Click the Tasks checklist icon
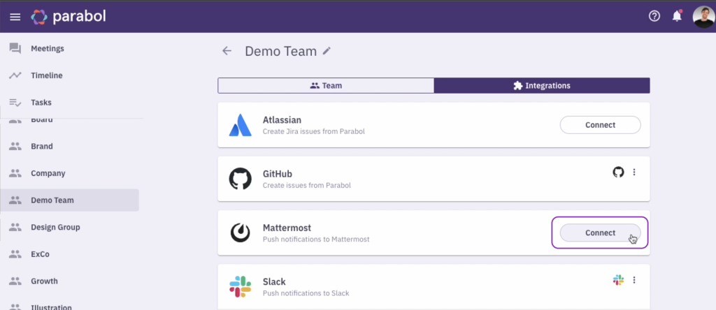The width and height of the screenshot is (716, 310). (15, 102)
